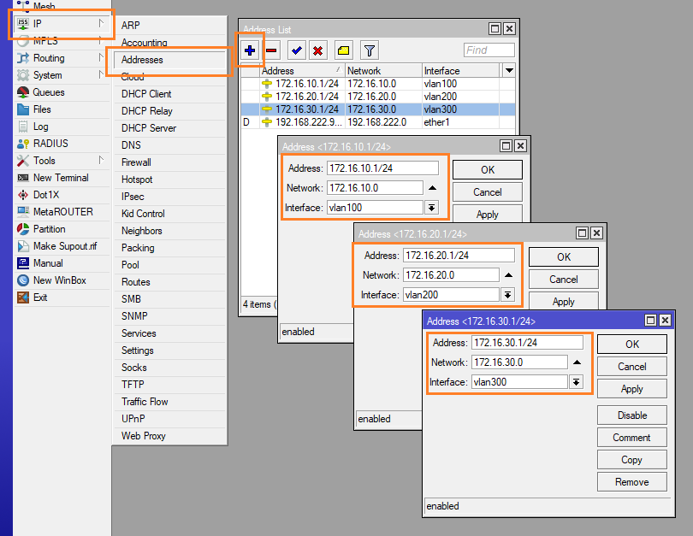Click the Find search field
The width and height of the screenshot is (693, 536).
coord(489,50)
